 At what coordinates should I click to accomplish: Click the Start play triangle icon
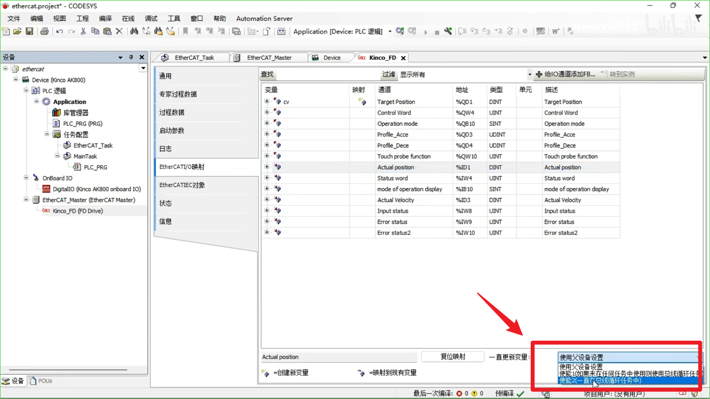pos(425,32)
